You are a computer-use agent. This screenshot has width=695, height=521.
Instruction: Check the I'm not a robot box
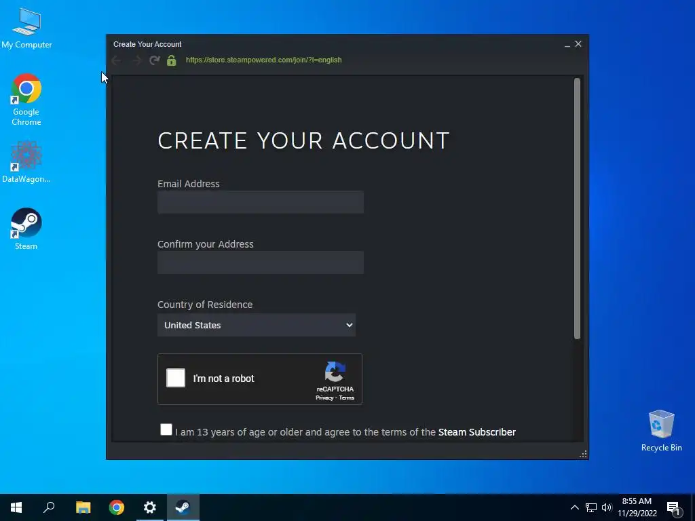176,379
